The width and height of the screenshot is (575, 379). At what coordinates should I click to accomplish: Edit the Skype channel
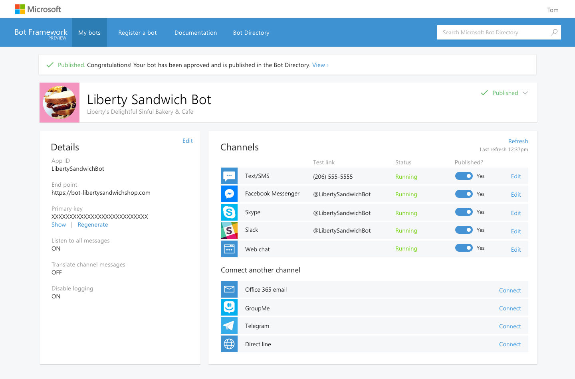point(516,213)
